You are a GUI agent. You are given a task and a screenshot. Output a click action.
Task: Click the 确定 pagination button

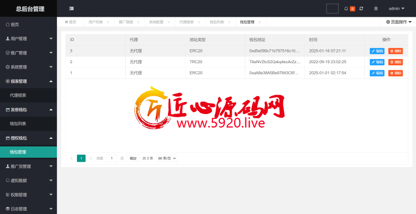tap(133, 158)
